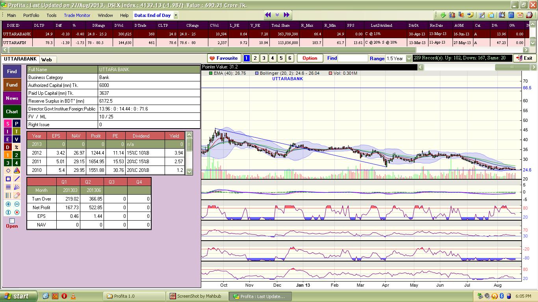Open the Trade Monitor menu
Screen dimensions: 538x302
[x=77, y=15]
